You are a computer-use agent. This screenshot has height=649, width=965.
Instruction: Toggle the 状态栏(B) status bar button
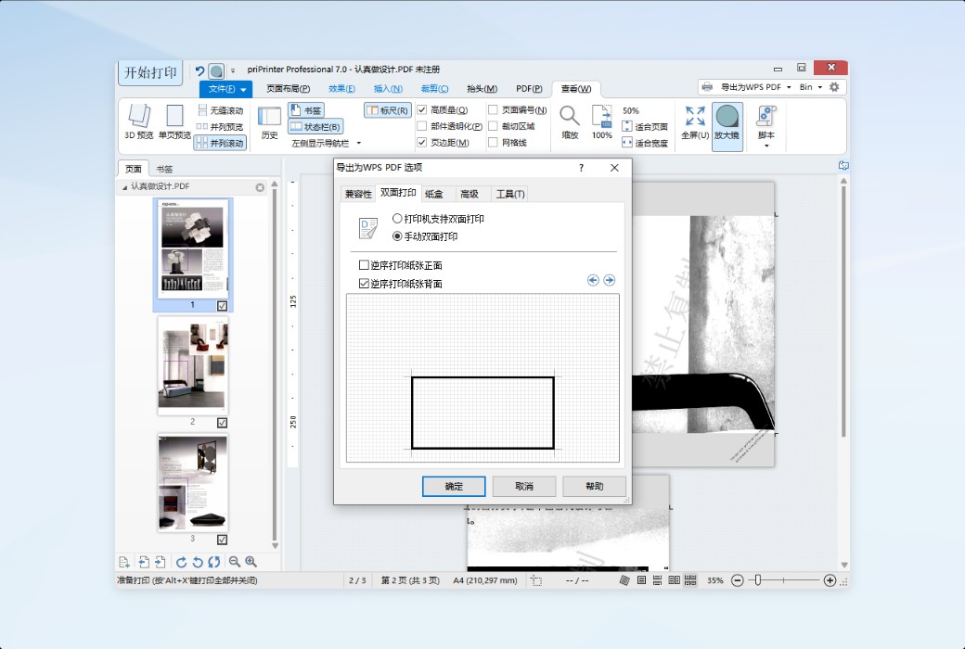(315, 127)
